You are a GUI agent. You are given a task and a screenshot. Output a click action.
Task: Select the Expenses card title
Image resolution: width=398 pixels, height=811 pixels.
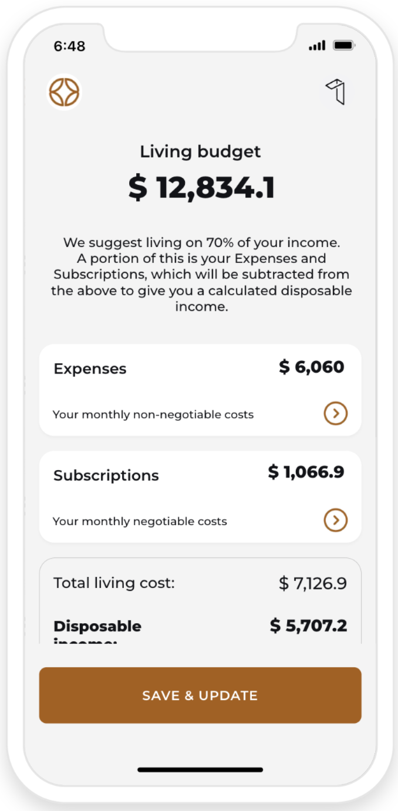[x=90, y=369]
